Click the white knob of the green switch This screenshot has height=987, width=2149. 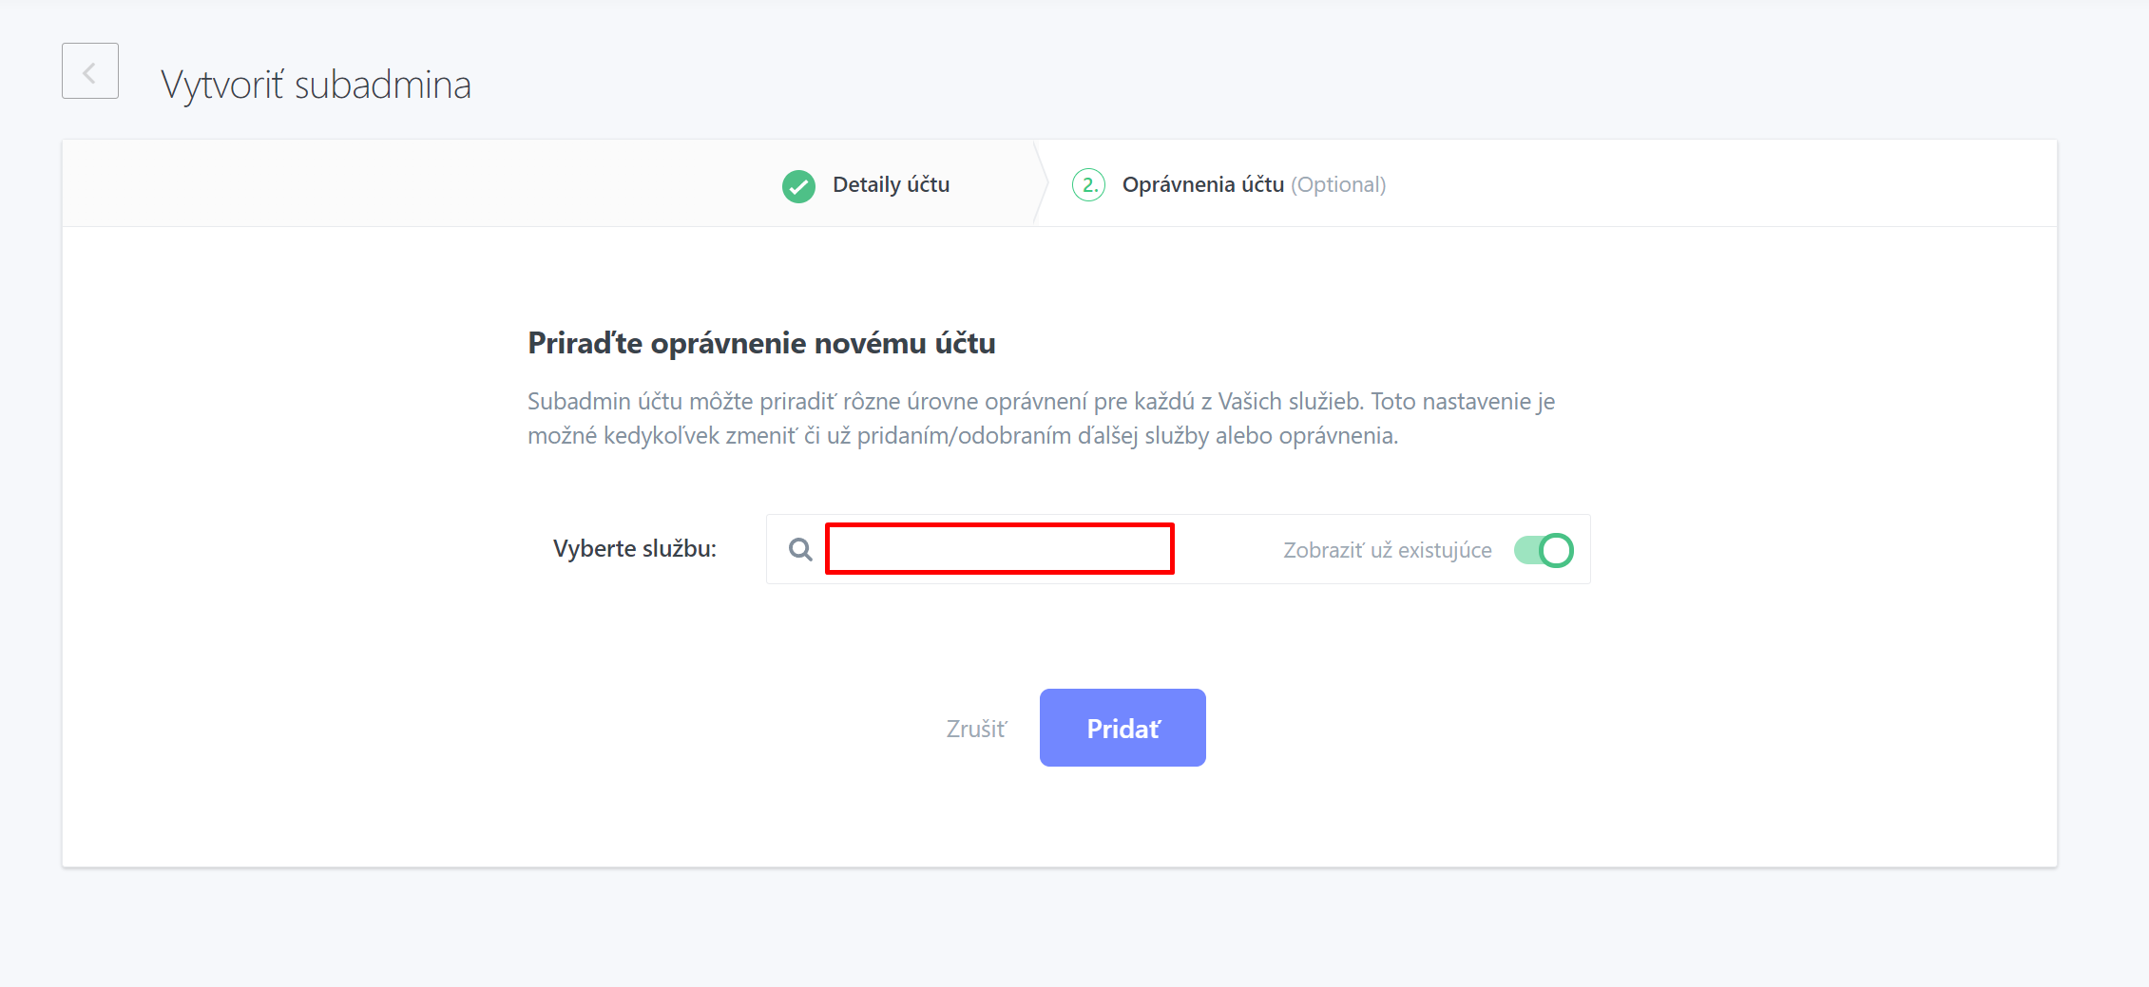point(1556,550)
